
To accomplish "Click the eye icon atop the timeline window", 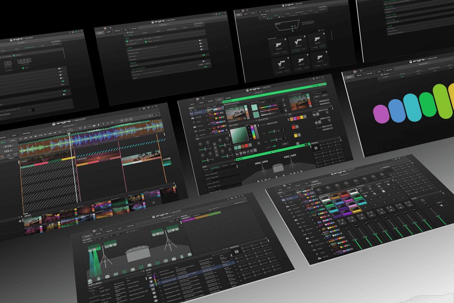I will 148,108.
